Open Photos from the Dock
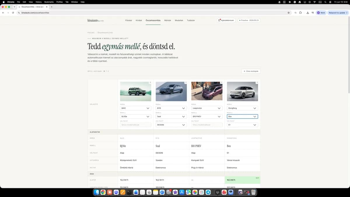350x197 pixels. [x=195, y=192]
